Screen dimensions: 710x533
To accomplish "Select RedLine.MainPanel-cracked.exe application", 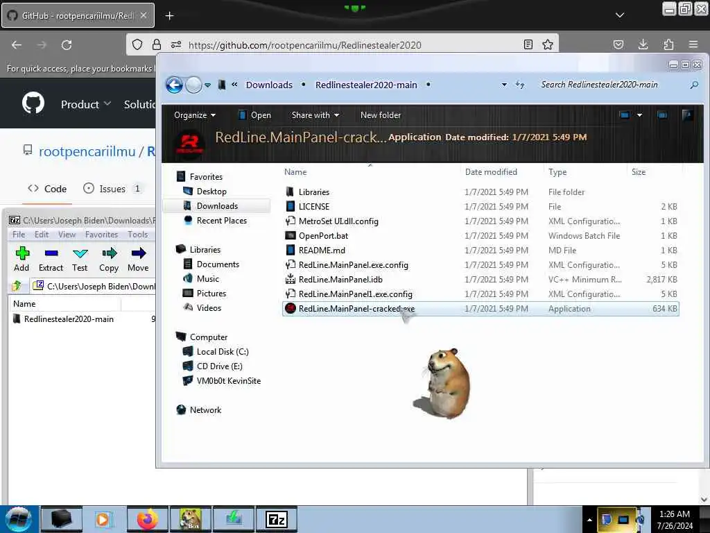I will click(480, 309).
